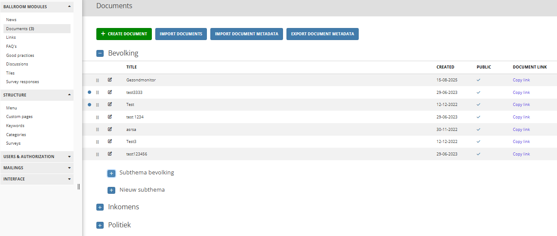Click the edit pencil beside test123456
Screen dimensions: 557x236
[110, 154]
